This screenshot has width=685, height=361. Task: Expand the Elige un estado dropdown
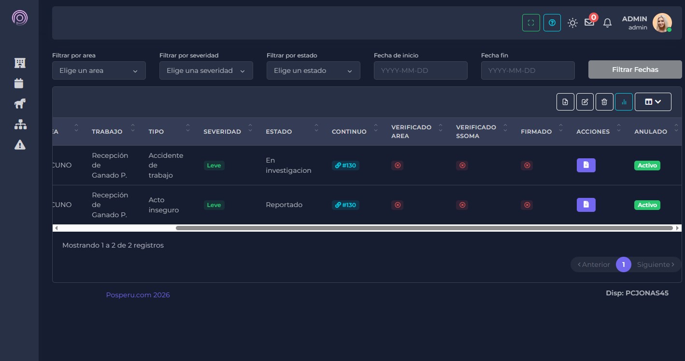click(x=314, y=70)
